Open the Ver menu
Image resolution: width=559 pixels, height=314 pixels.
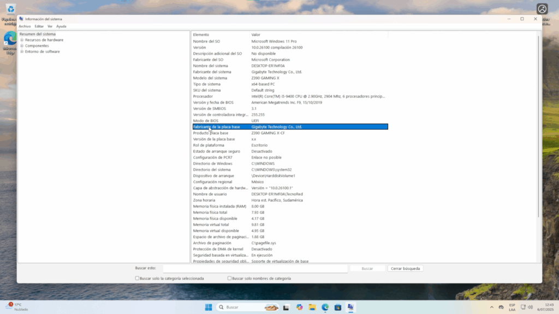(50, 26)
